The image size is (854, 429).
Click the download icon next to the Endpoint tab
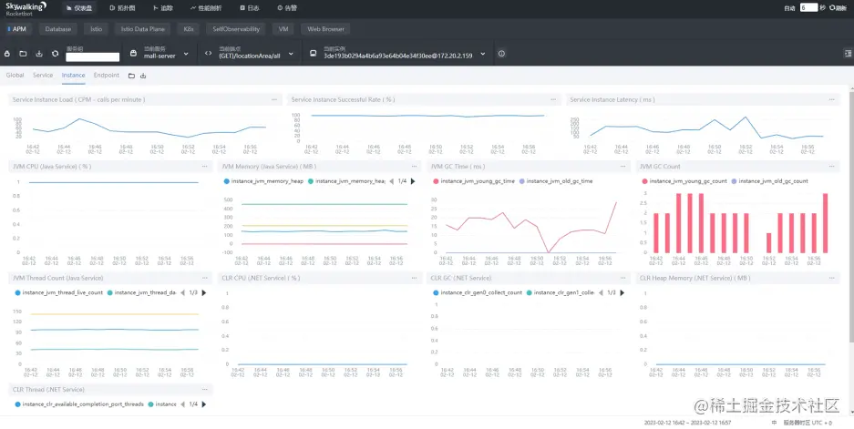[x=143, y=76]
